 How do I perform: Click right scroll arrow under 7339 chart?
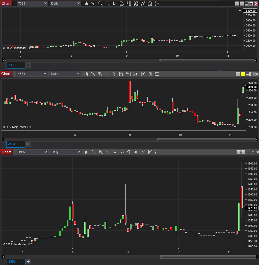pos(256,60)
